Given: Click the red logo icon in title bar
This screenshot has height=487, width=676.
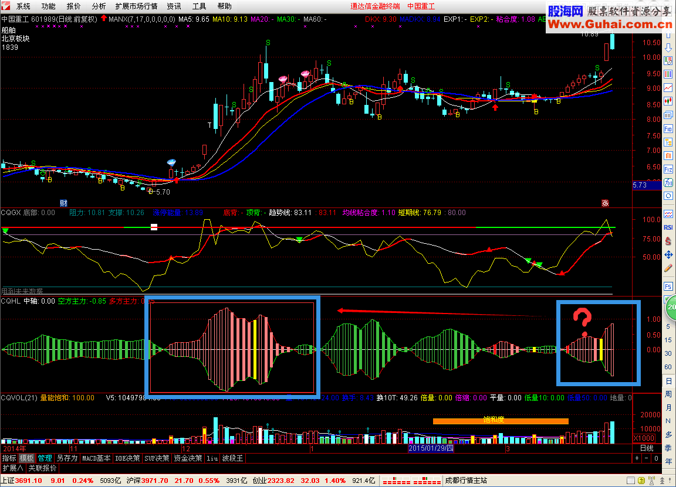Looking at the screenshot, I should coord(6,6).
